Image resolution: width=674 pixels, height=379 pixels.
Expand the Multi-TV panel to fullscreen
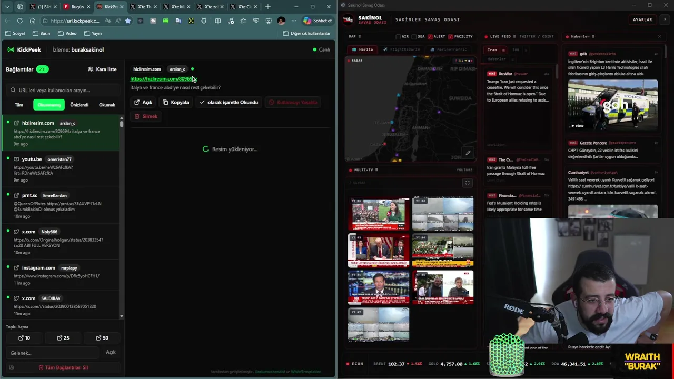[x=467, y=183]
